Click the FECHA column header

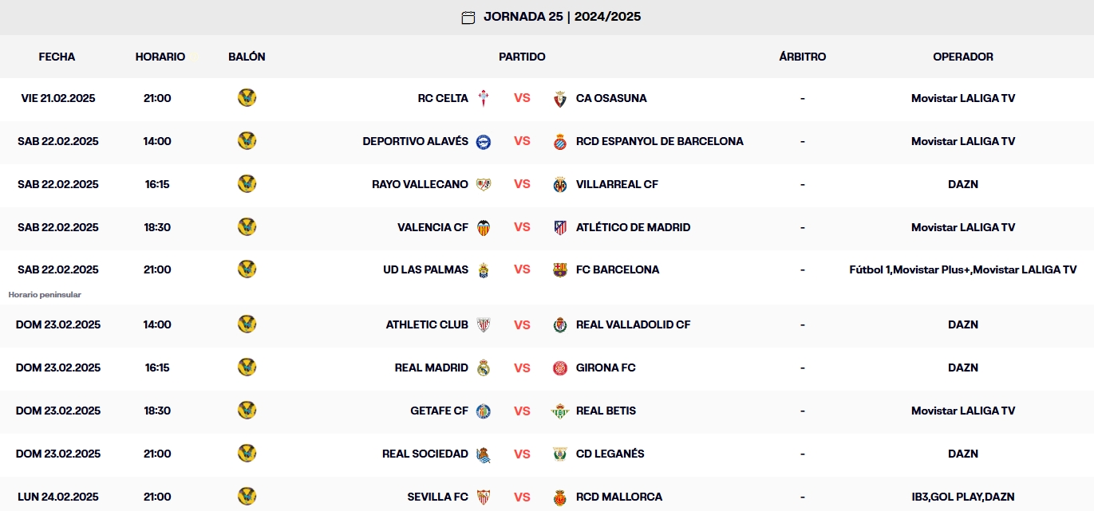(56, 57)
